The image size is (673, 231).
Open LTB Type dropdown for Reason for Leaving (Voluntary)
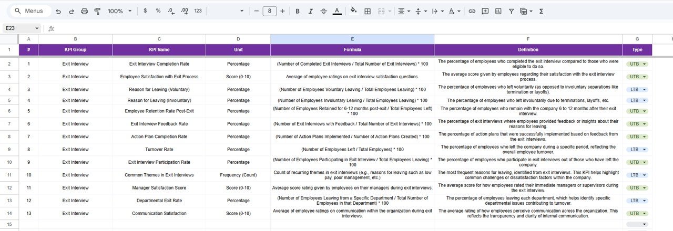point(637,90)
